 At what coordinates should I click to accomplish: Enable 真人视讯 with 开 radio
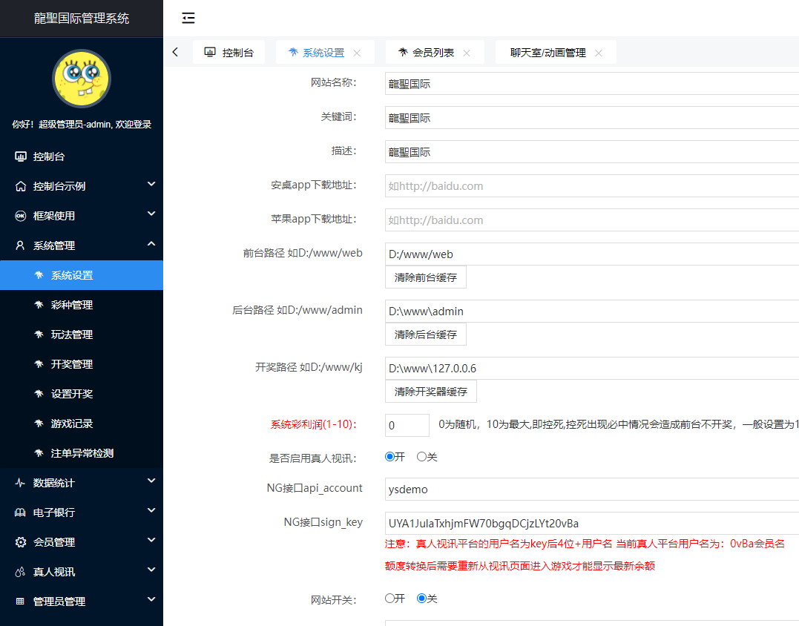(390, 457)
